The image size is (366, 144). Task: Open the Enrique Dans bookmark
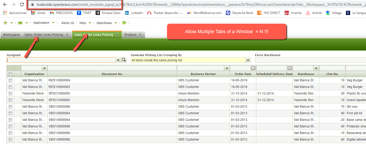[108, 13]
